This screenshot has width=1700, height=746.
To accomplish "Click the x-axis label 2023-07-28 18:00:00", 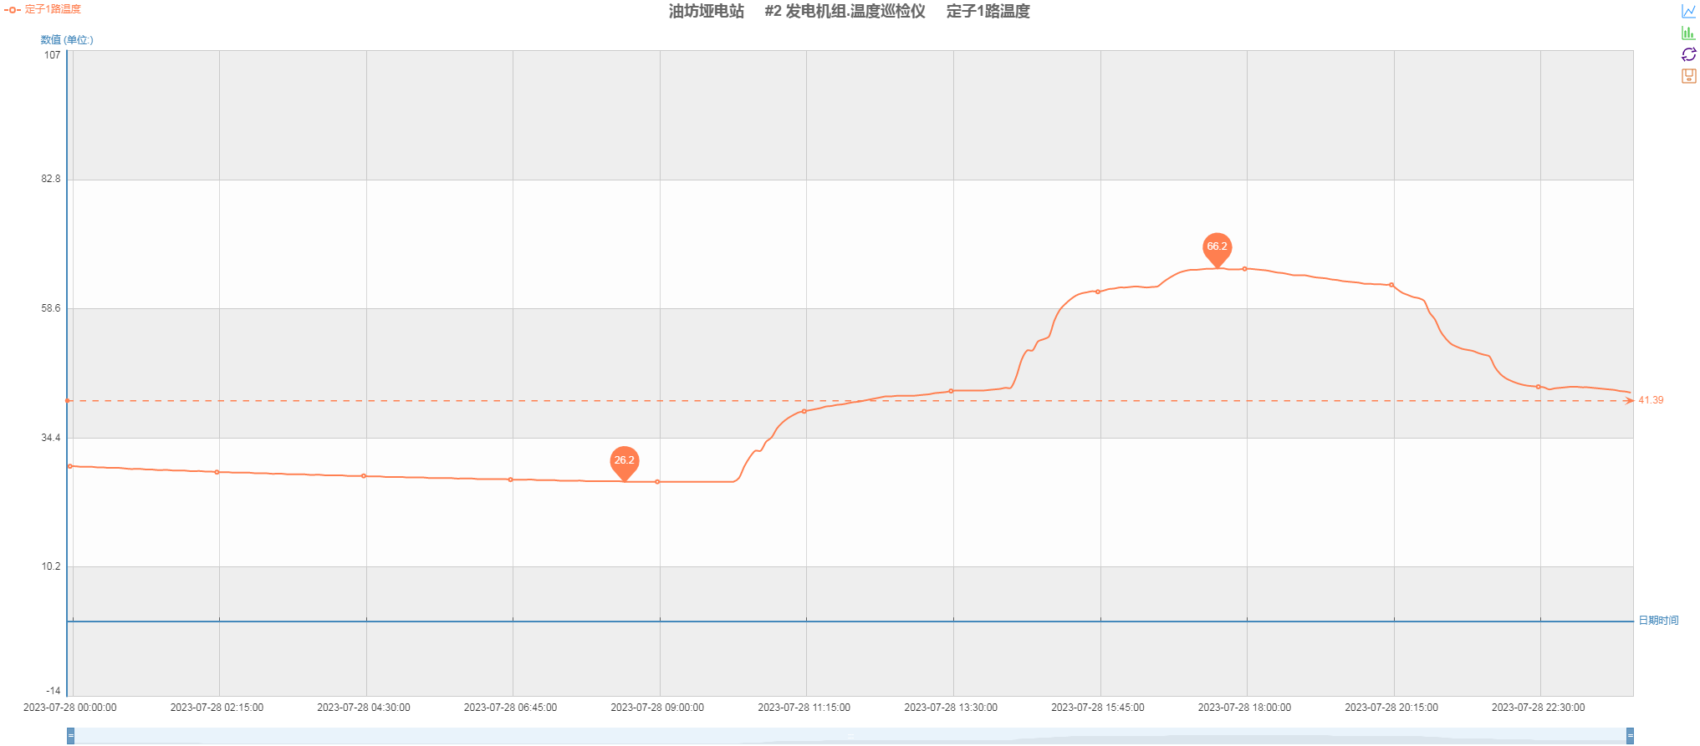I will (x=1244, y=708).
